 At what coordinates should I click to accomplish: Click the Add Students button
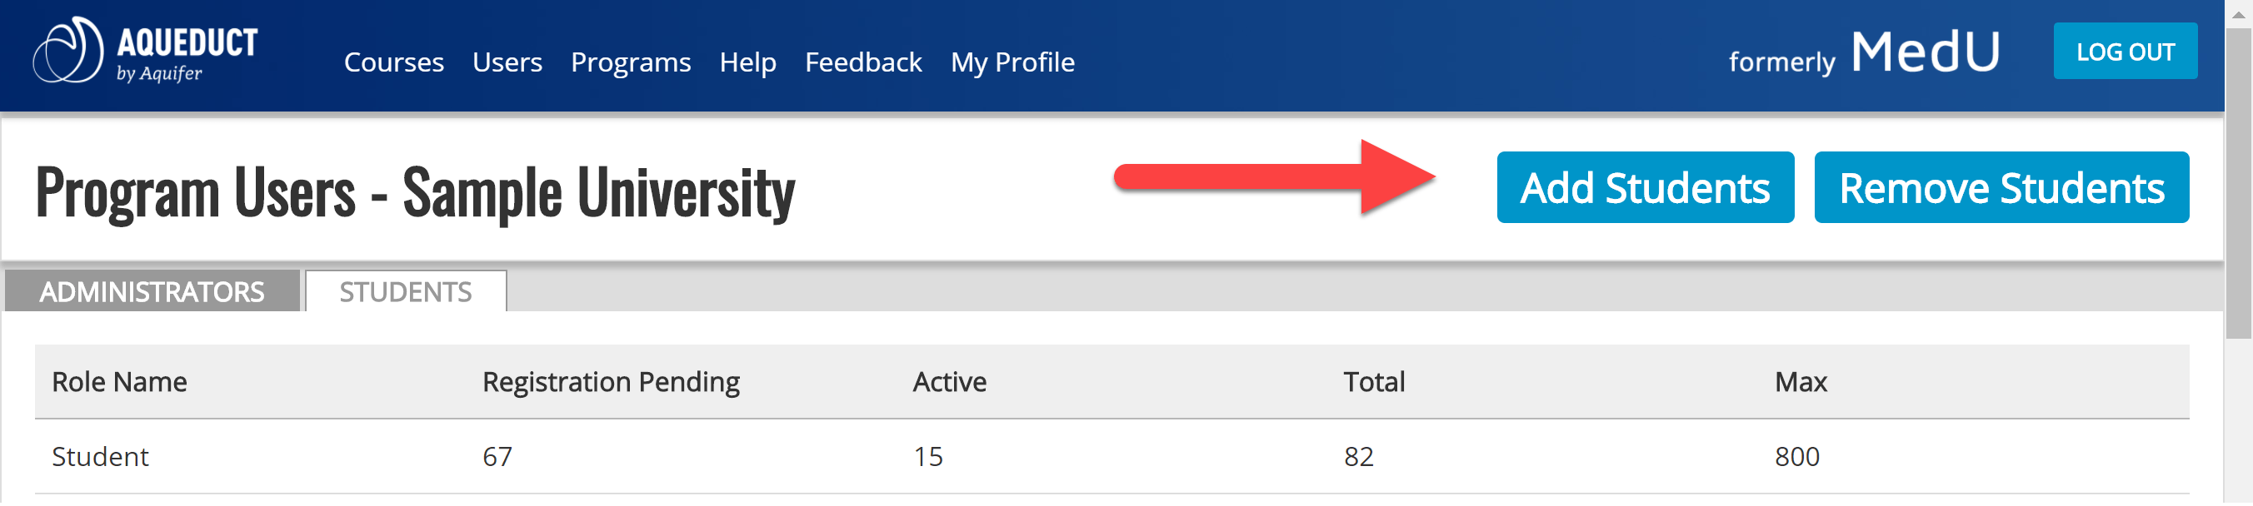[x=1645, y=188]
